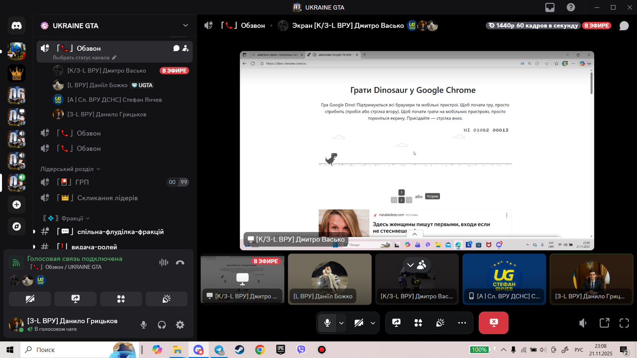
Task: Expand UKRAINE GTA server menu
Action: [x=186, y=25]
